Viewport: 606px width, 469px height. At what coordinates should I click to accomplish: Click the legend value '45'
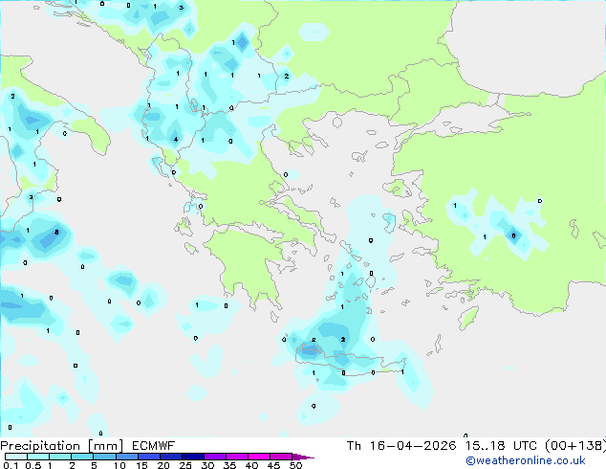click(273, 465)
